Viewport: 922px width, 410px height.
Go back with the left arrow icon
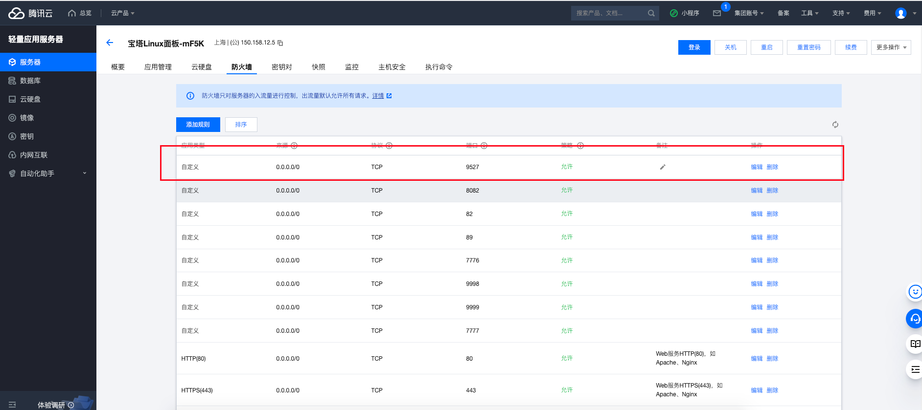coord(110,43)
